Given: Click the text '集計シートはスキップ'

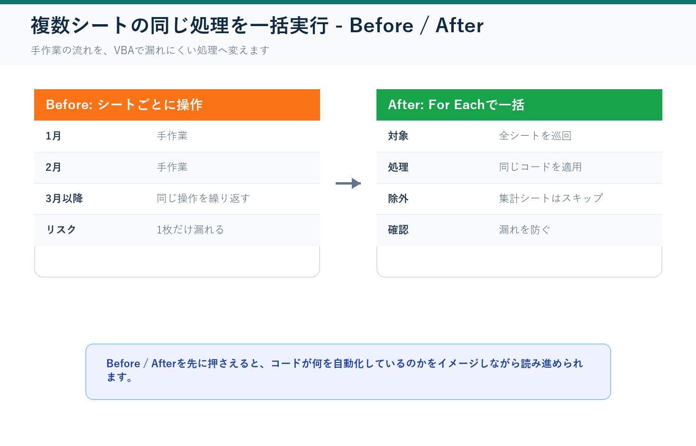Looking at the screenshot, I should pos(551,198).
